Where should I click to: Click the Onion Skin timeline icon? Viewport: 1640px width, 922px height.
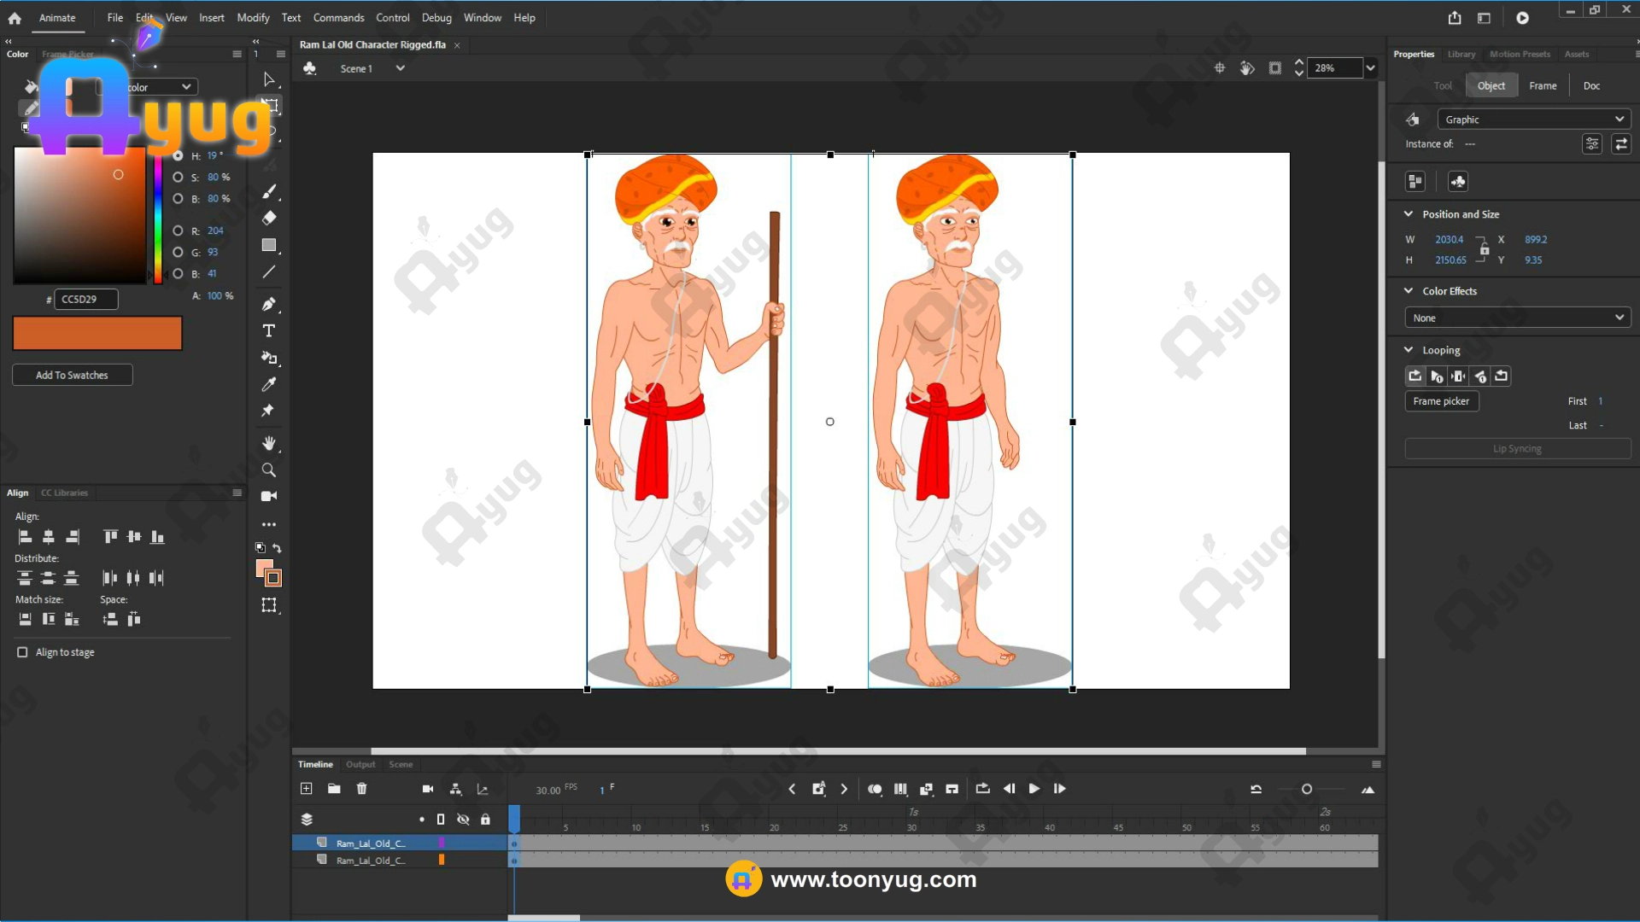[x=875, y=789]
